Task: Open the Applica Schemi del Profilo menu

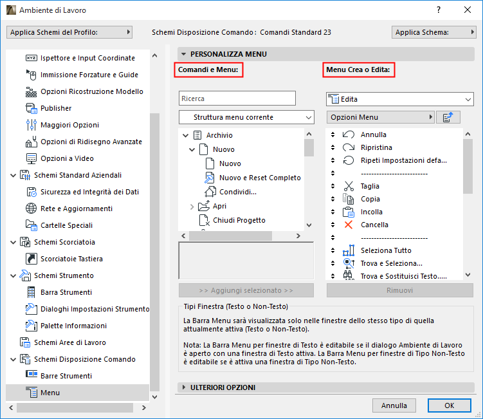Action: [69, 32]
